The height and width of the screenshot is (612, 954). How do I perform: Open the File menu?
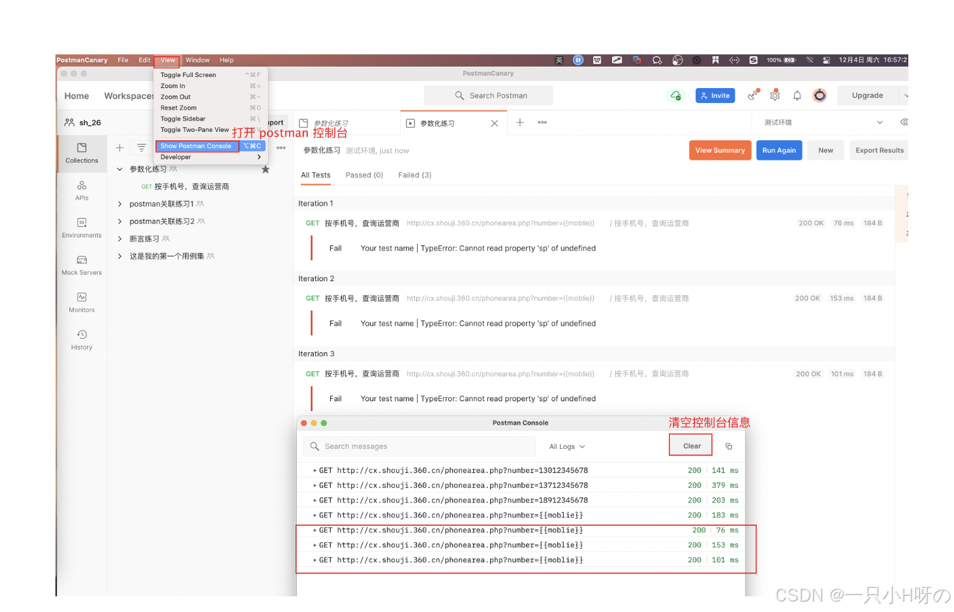(x=123, y=60)
